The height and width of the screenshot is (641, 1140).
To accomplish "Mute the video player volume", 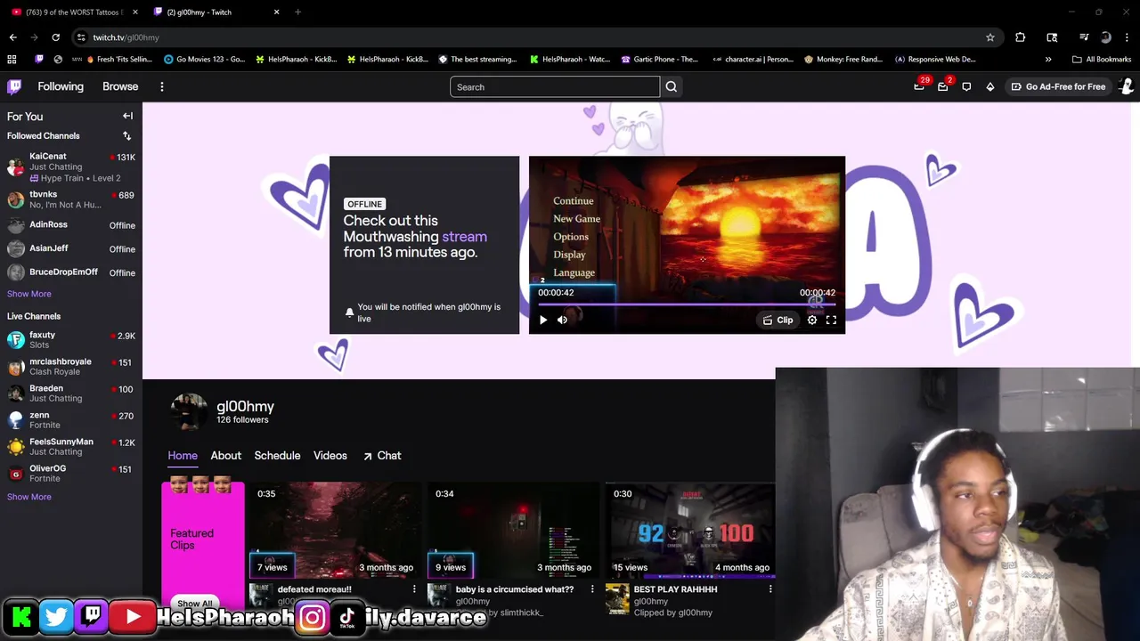I will (x=562, y=320).
